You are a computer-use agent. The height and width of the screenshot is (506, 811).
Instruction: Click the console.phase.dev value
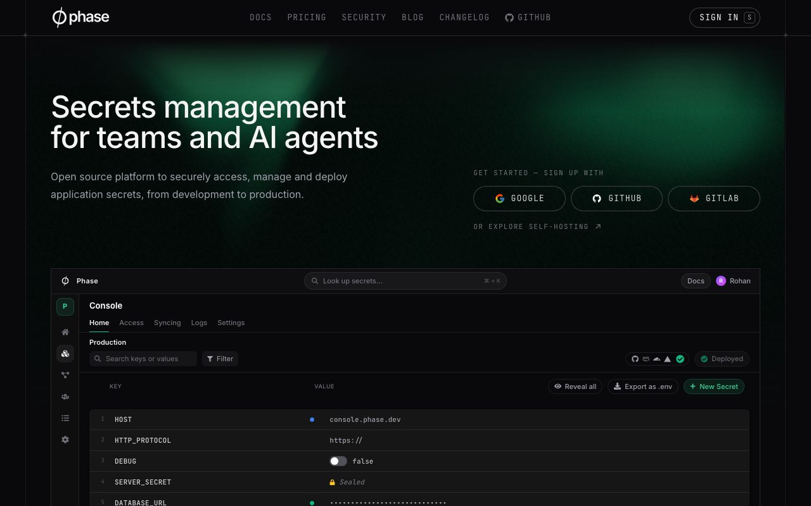coord(365,419)
